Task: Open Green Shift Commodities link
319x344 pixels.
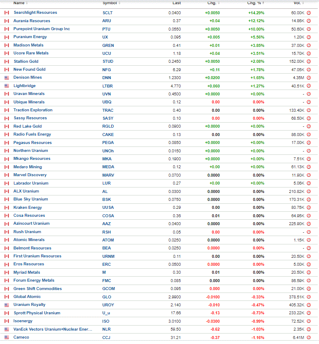Action: 38,288
